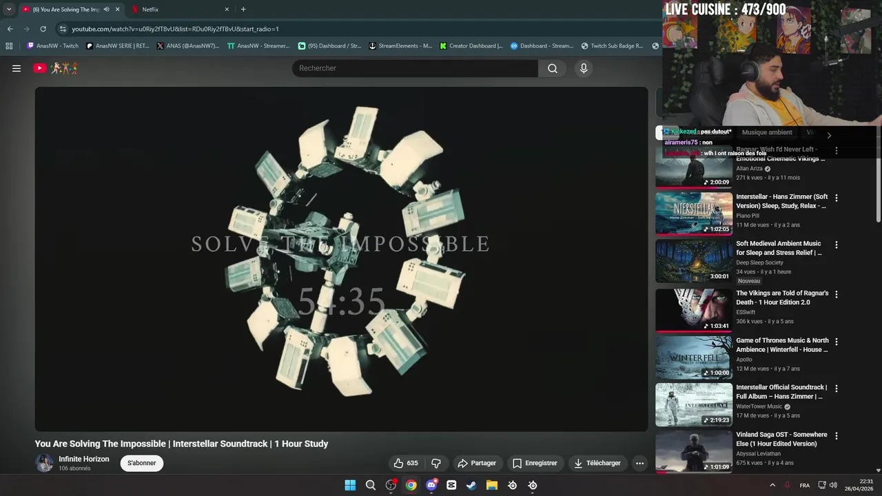This screenshot has width=882, height=496.
Task: Open the volume control in system tray
Action: [833, 485]
